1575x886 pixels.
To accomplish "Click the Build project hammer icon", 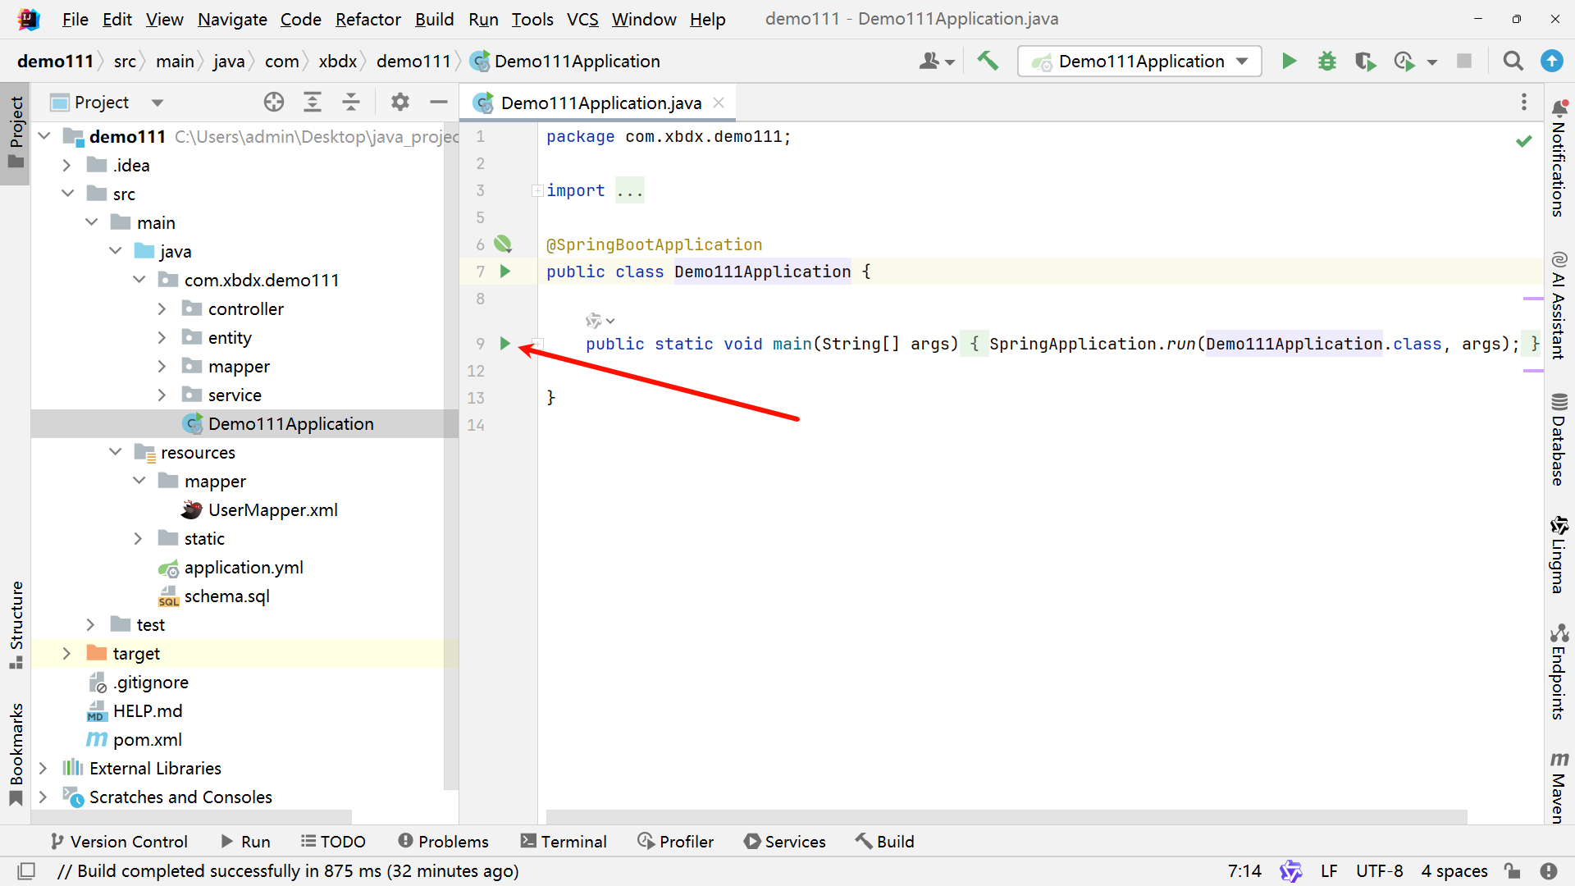I will (988, 62).
